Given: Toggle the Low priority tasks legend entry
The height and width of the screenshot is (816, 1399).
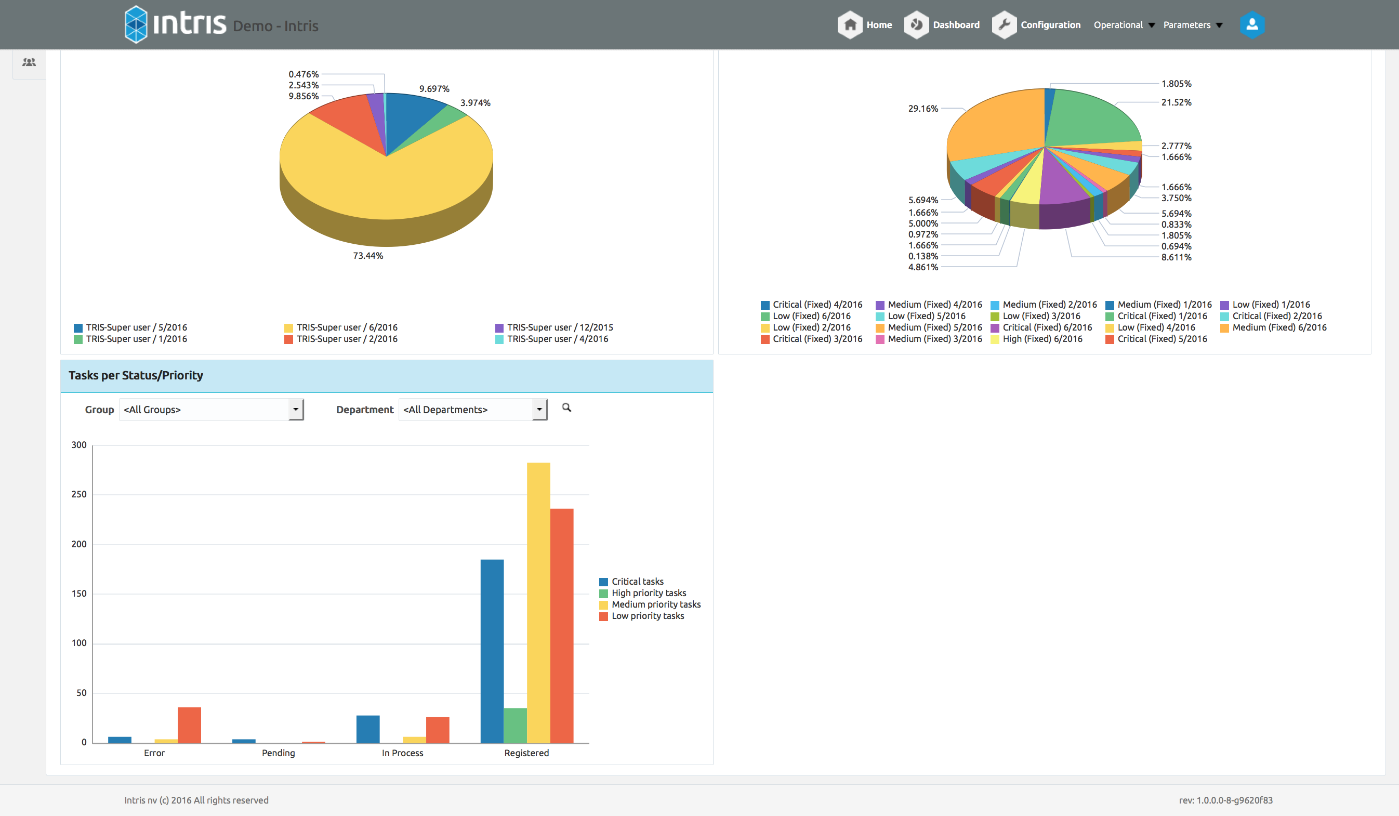Looking at the screenshot, I should click(647, 615).
